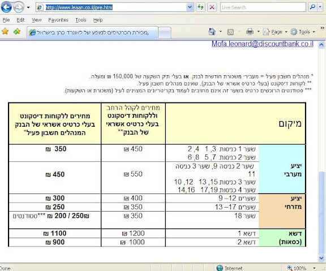Open the Tools gear toolbar menu
Screen dimensions: 326x271
(x=303, y=32)
